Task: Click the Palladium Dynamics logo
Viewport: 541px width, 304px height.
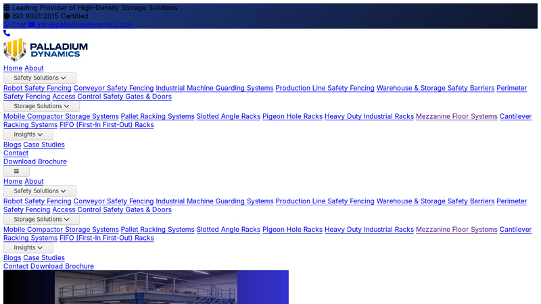Action: pos(46,50)
